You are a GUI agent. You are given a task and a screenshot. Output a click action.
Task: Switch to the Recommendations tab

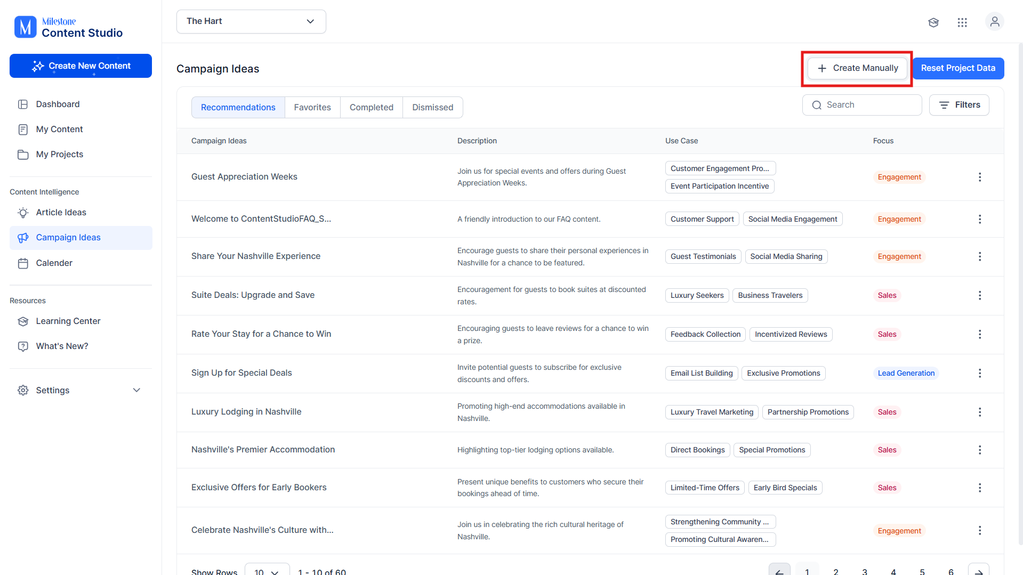238,108
